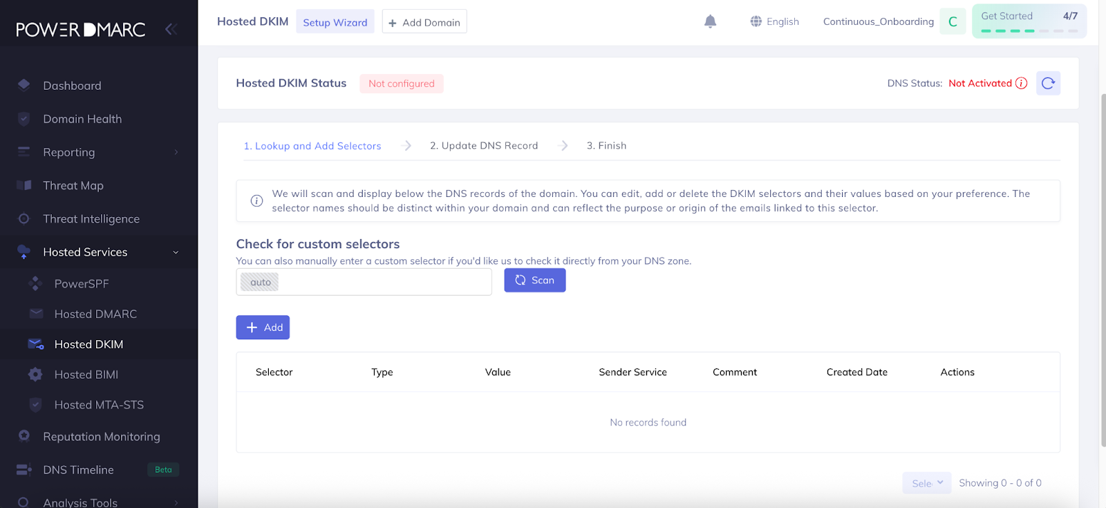Click the auto selector tag
The image size is (1106, 508).
[x=260, y=282]
